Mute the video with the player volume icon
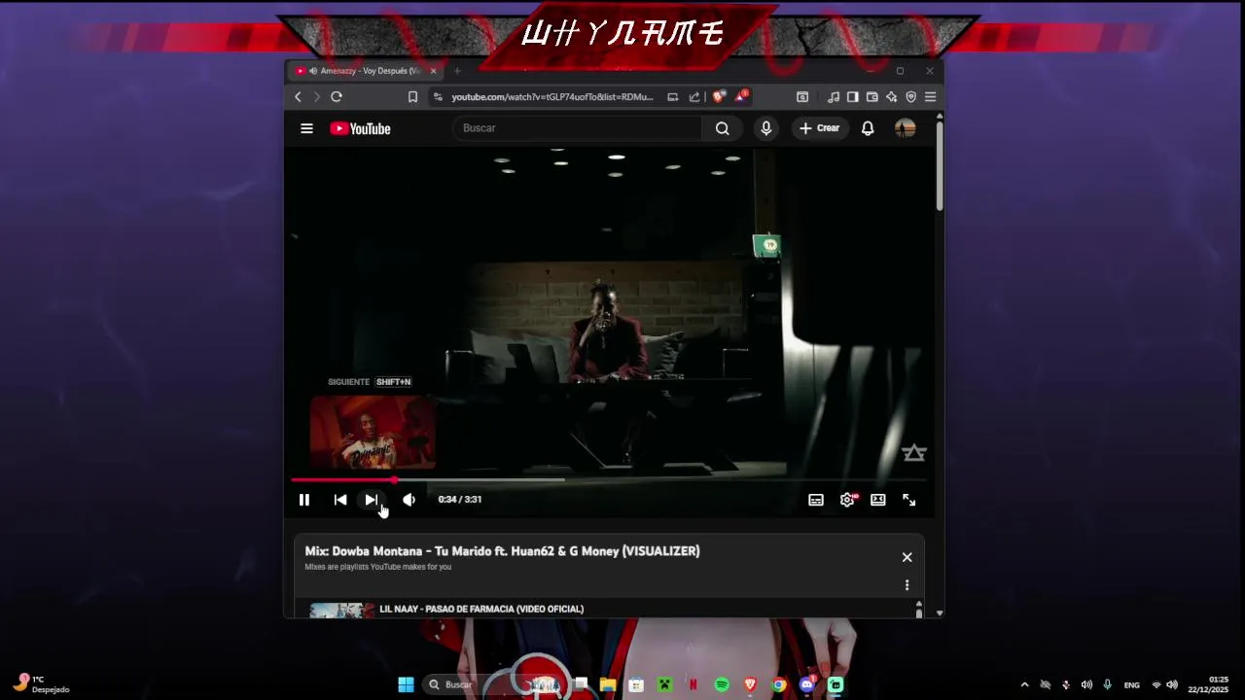This screenshot has height=700, width=1245. (x=409, y=500)
